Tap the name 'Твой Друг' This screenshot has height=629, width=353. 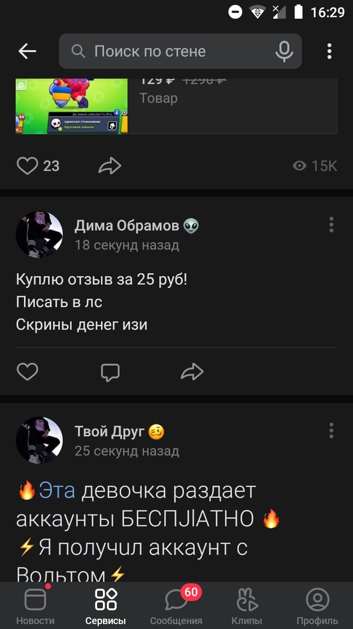tap(110, 432)
